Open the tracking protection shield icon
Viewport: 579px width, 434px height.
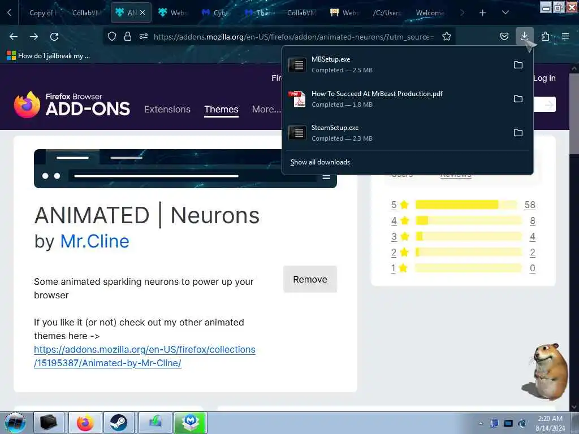pyautogui.click(x=112, y=36)
